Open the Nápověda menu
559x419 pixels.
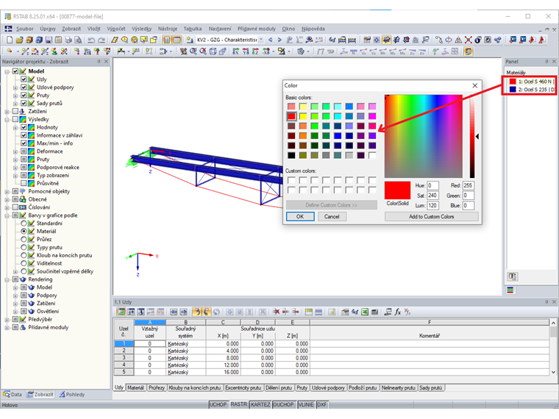313,29
